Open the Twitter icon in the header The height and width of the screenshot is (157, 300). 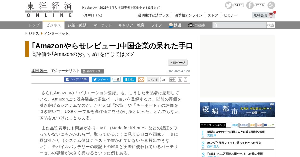(228, 5)
